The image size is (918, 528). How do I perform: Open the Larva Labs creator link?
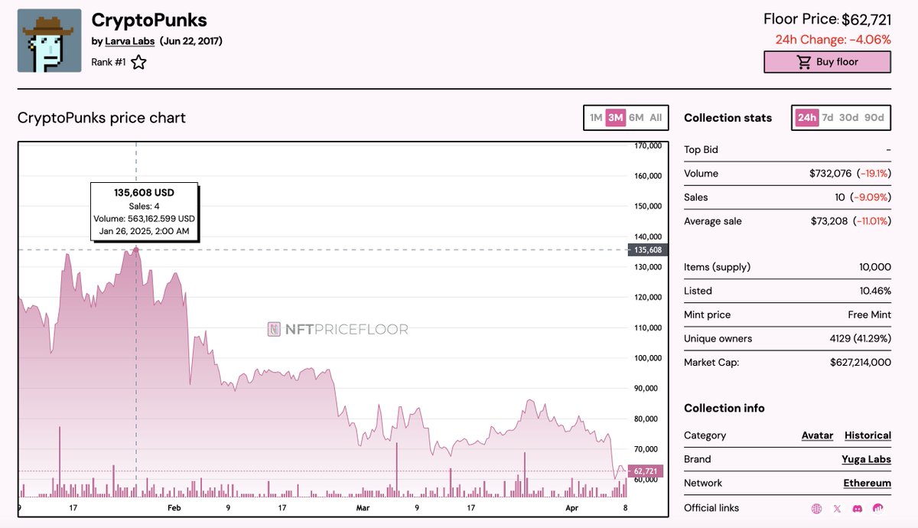[130, 41]
